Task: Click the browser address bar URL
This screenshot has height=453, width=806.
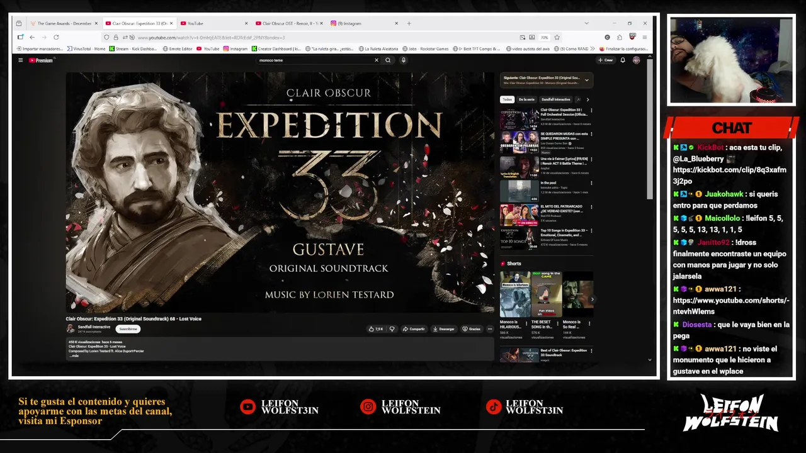Action: pyautogui.click(x=211, y=38)
